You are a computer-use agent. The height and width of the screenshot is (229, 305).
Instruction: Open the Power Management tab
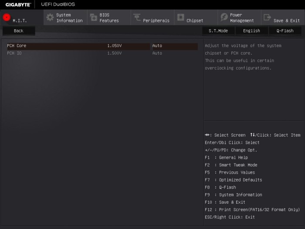point(240,17)
